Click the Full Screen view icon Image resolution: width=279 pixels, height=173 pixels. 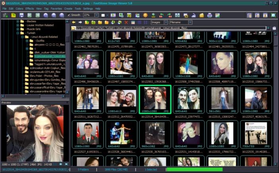click(x=273, y=15)
